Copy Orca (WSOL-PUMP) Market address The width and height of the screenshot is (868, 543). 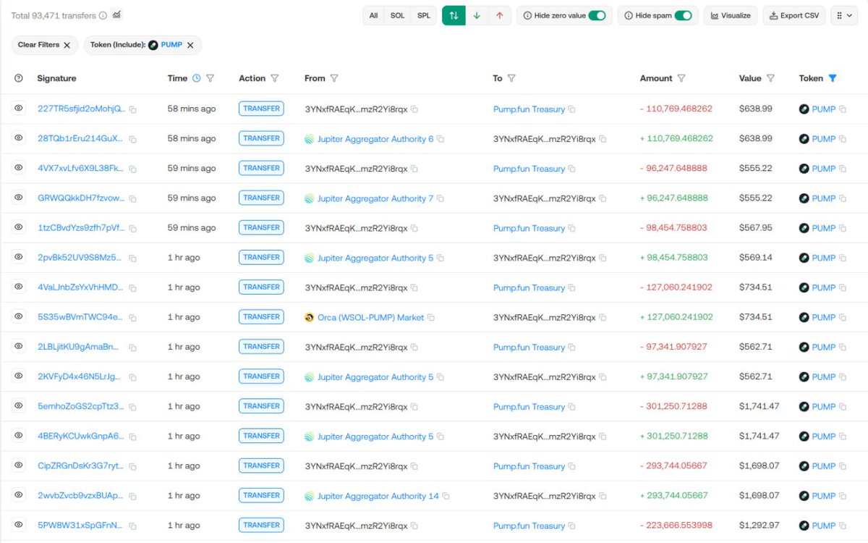point(430,317)
